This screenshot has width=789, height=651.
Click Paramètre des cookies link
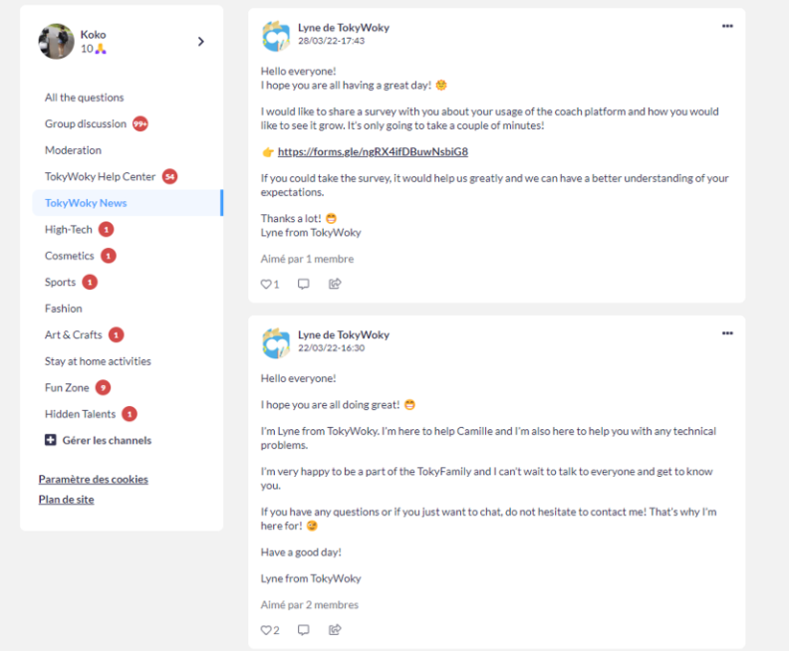pos(93,479)
